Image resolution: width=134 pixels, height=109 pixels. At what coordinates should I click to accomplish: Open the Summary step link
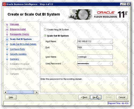[x=14, y=59]
